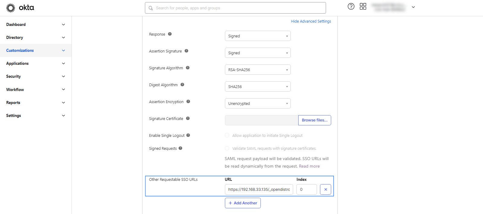The width and height of the screenshot is (483, 214).
Task: Open the Response dropdown
Action: click(x=257, y=36)
